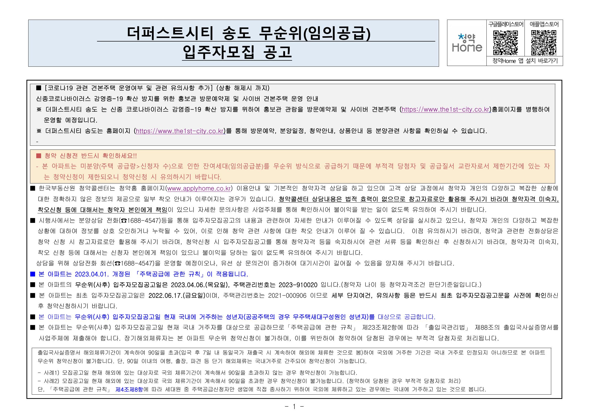Click the red 미분양(주택 공급량>신청자 수) notice line
The height and width of the screenshot is (416, 589).
[293, 172]
